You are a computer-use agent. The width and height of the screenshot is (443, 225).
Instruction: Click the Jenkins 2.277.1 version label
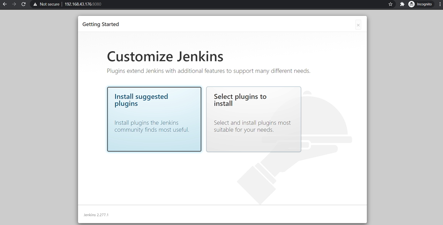96,215
